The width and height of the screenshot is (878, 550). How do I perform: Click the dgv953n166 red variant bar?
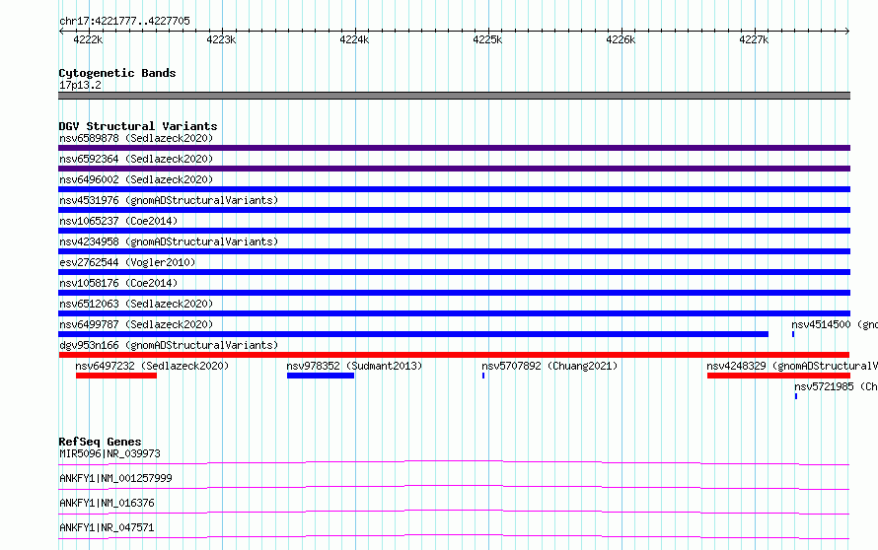tap(454, 355)
